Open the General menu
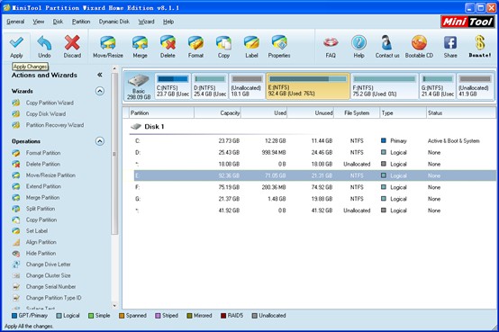499x332 pixels. pos(15,22)
